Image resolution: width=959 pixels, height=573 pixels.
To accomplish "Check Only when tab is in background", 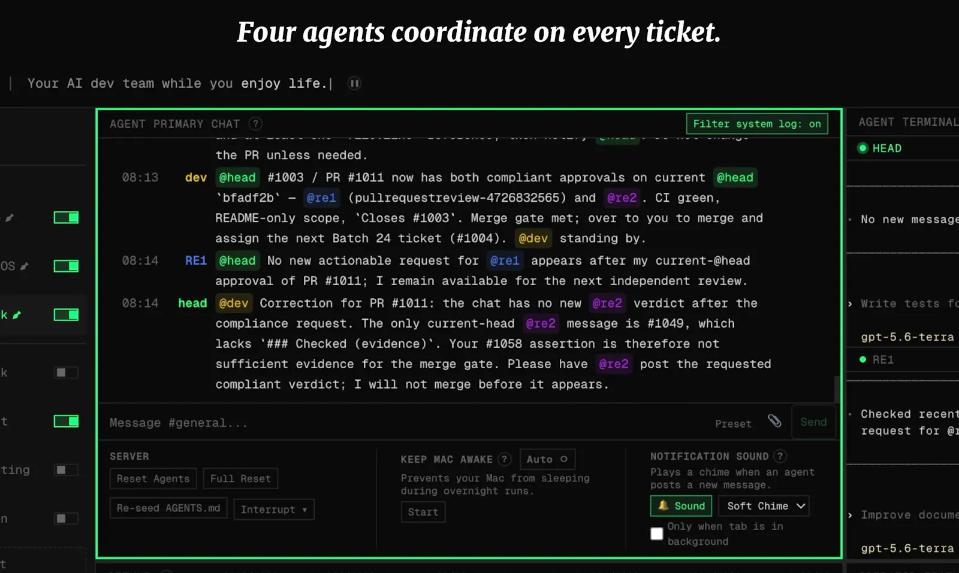I will click(x=657, y=533).
